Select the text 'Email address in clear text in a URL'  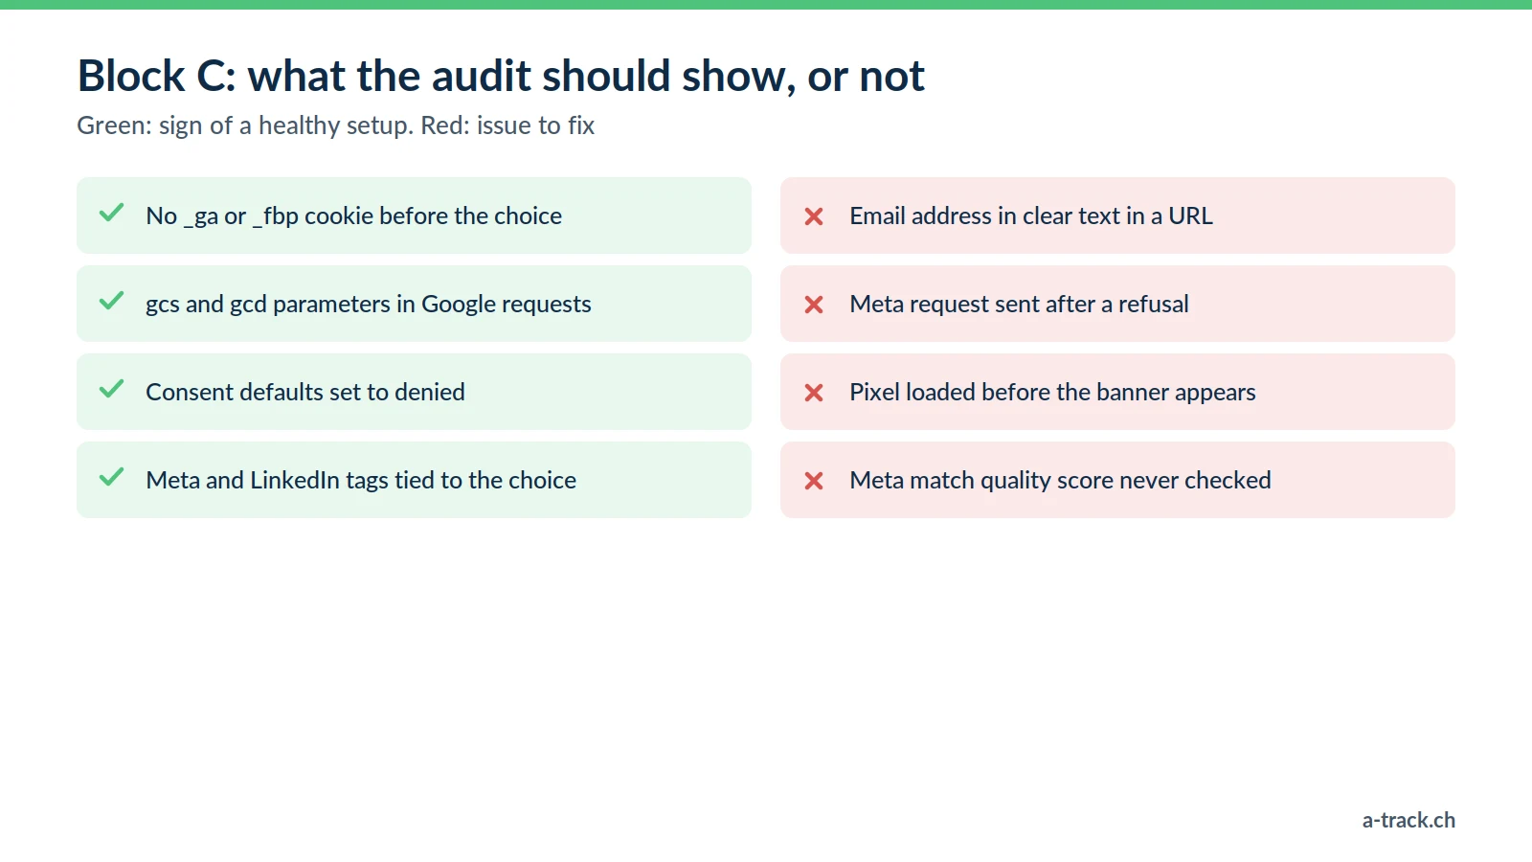click(x=1031, y=215)
